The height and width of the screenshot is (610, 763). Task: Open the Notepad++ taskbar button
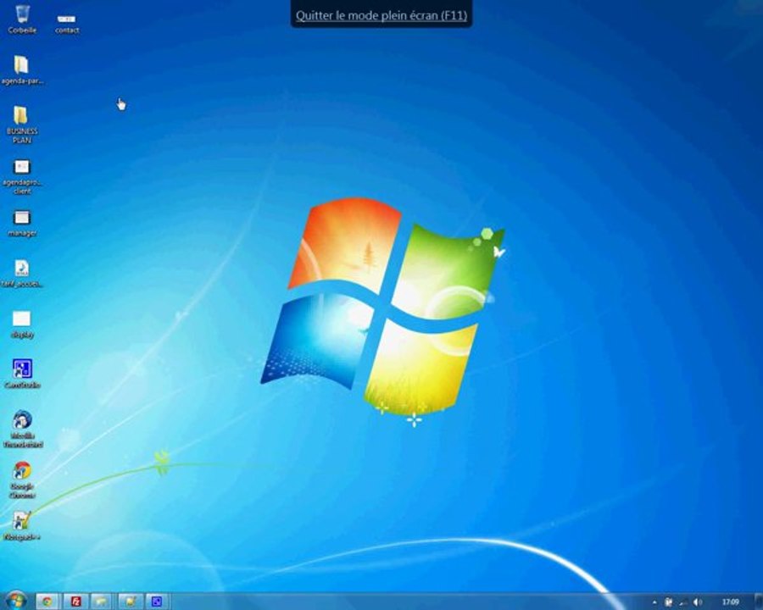pos(130,602)
